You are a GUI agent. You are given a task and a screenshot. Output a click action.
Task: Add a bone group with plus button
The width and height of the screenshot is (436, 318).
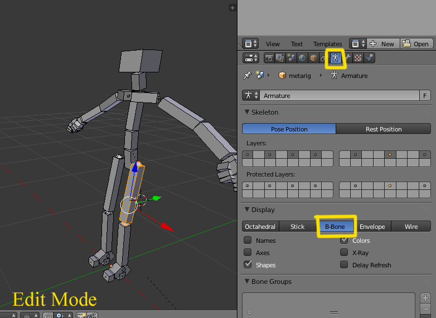tap(425, 298)
